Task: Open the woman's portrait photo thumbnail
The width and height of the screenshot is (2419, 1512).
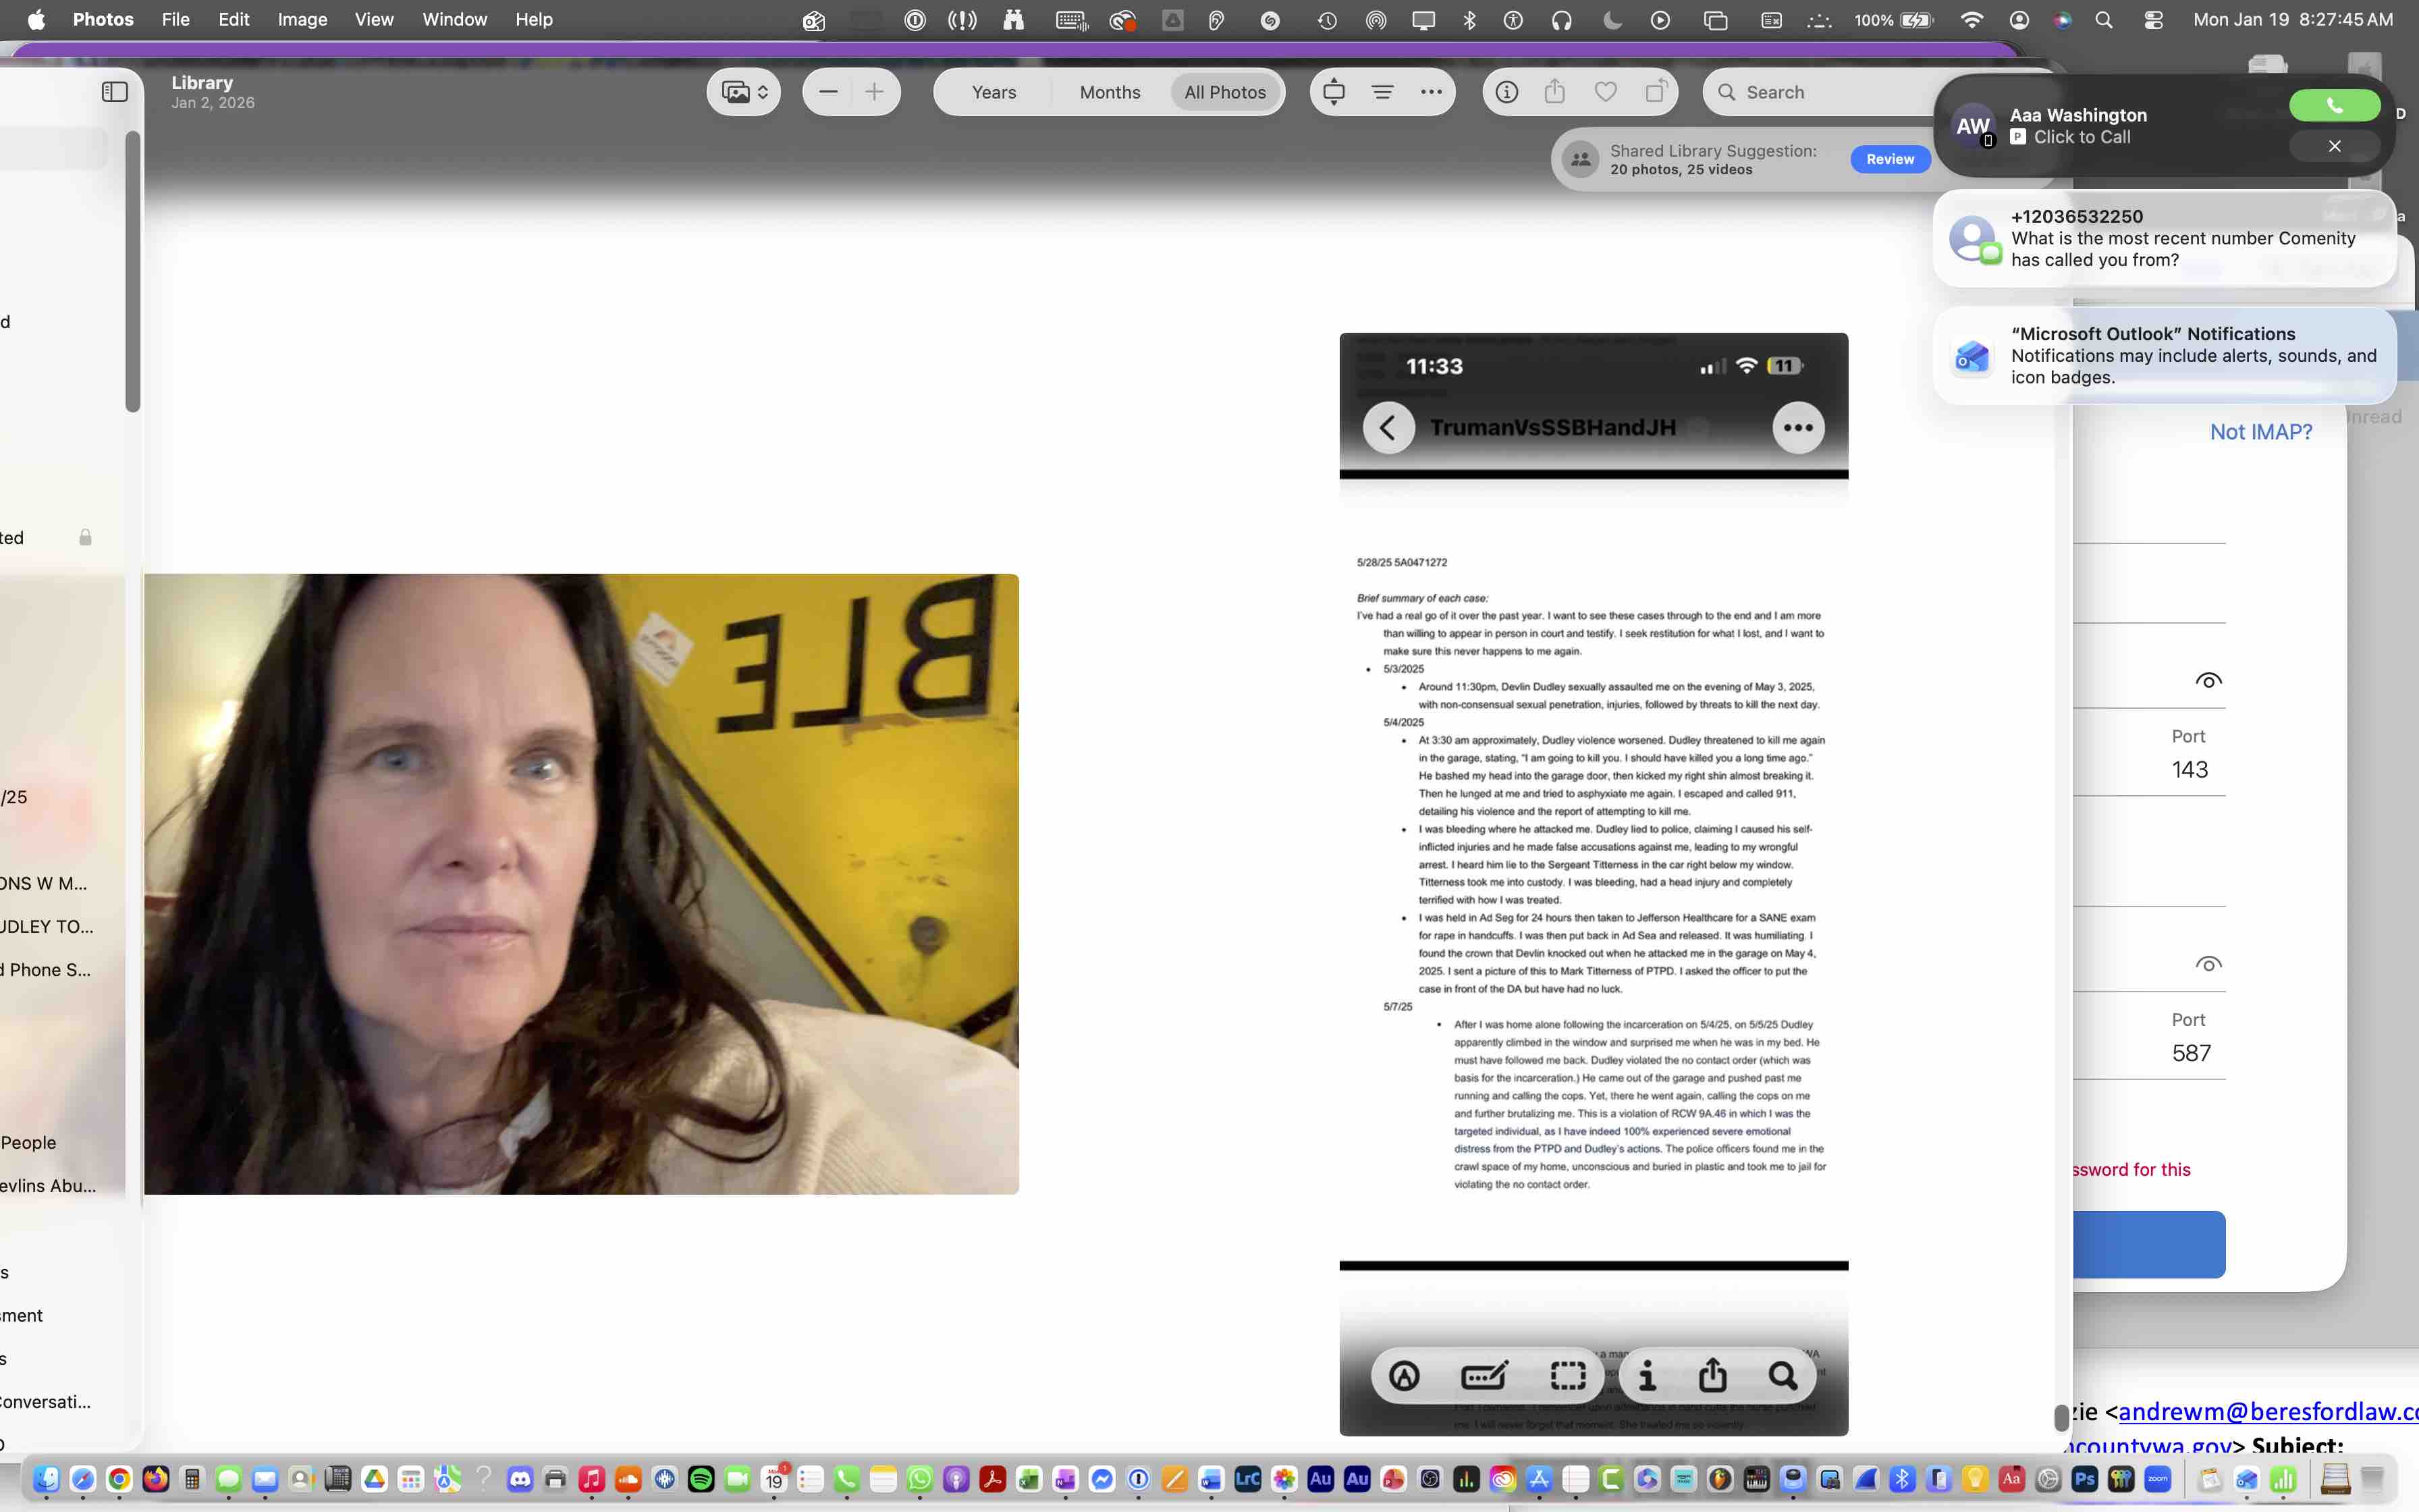Action: click(x=582, y=883)
